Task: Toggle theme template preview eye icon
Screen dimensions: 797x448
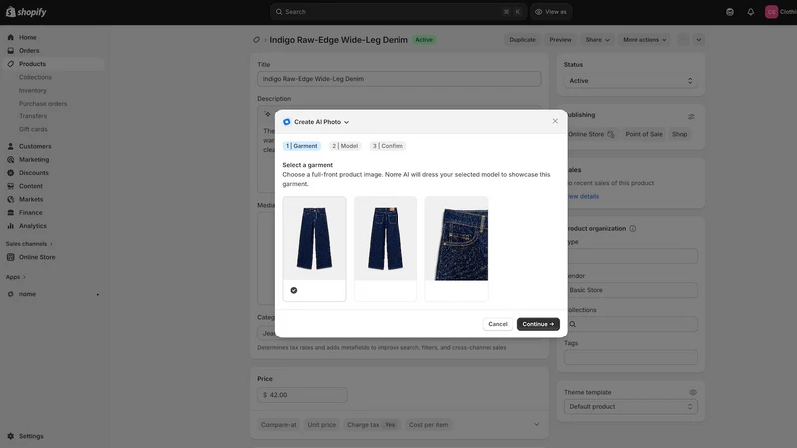Action: [693, 392]
